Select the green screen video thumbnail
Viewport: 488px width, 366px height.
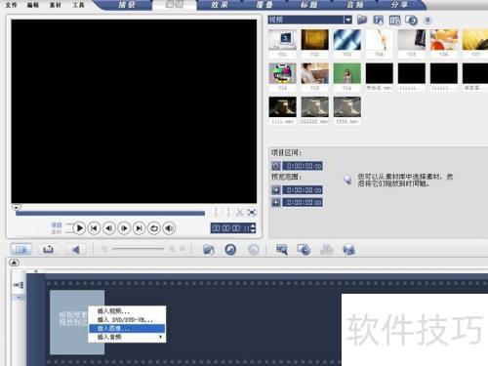coord(347,73)
